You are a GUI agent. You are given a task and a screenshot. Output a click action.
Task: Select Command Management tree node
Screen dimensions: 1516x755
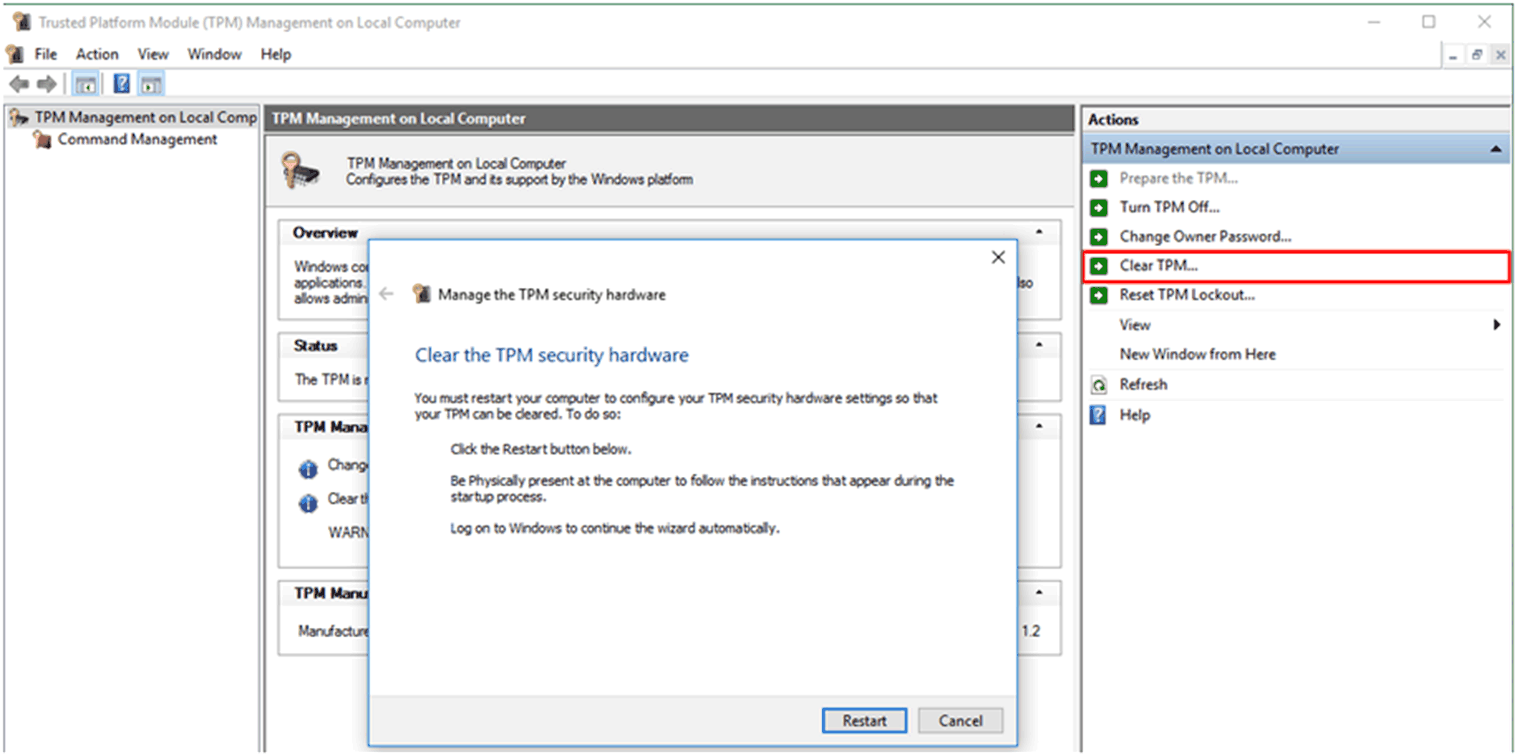pyautogui.click(x=137, y=139)
